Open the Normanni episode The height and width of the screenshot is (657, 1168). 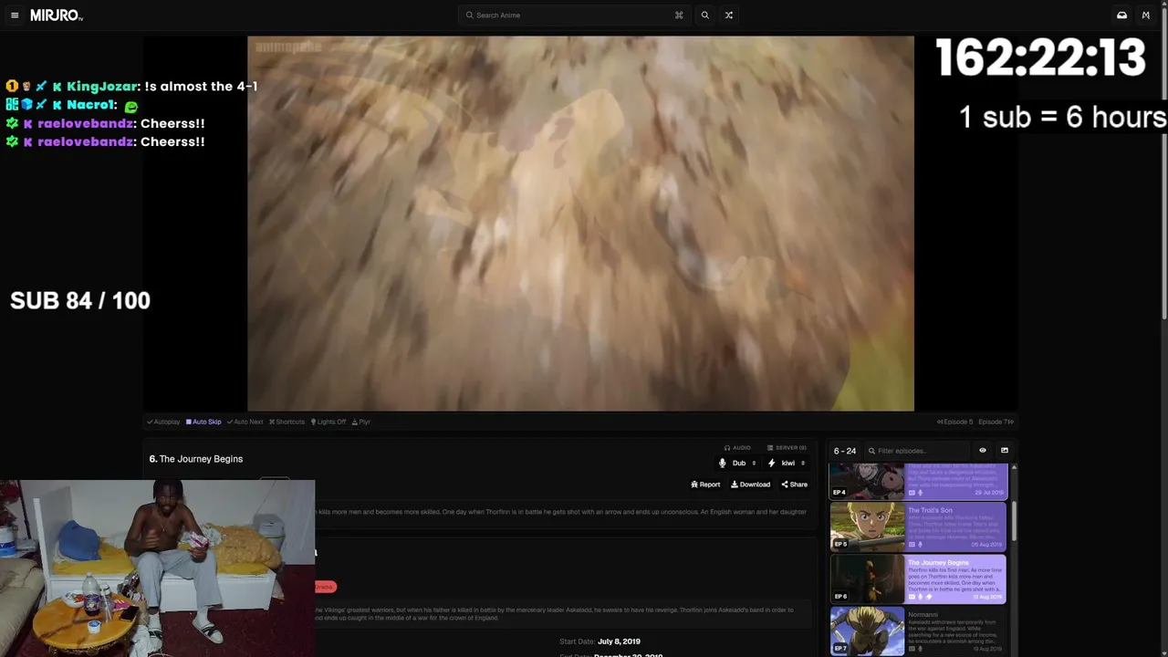(x=918, y=631)
